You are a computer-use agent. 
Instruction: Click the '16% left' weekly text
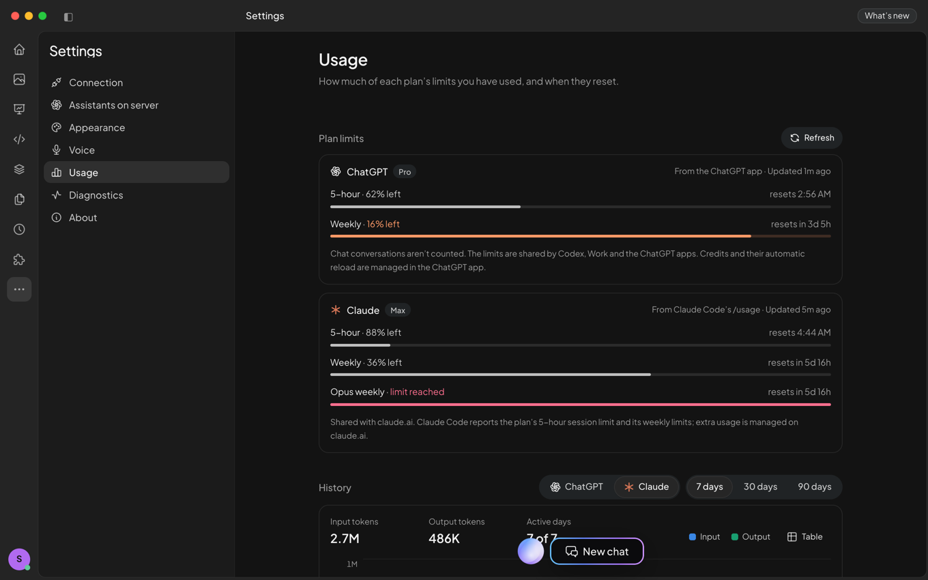383,224
